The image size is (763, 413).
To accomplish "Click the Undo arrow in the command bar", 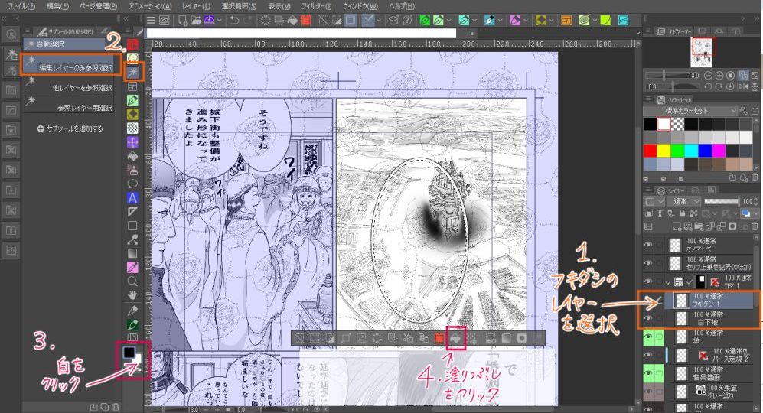I will pos(234,21).
